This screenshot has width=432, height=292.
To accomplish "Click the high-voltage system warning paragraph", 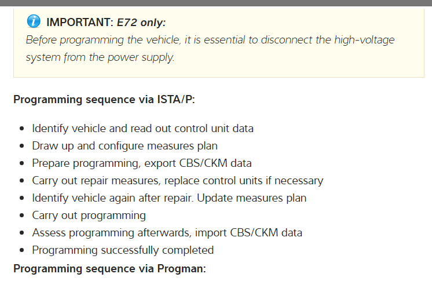I will (x=210, y=49).
